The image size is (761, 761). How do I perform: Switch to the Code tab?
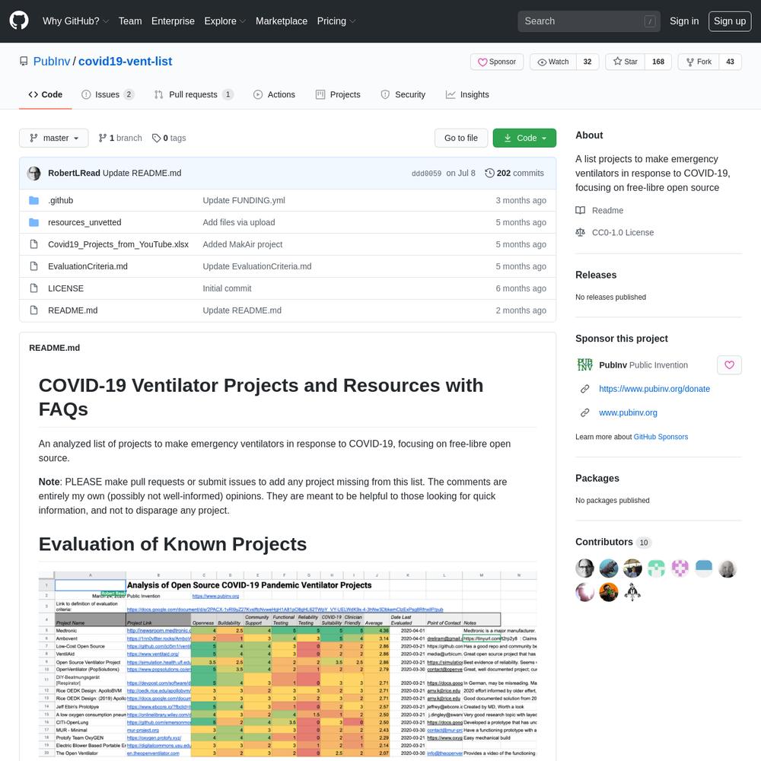click(46, 94)
